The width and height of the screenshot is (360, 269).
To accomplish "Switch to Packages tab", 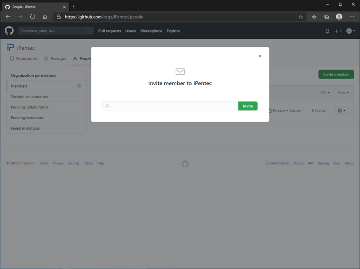I will [55, 59].
